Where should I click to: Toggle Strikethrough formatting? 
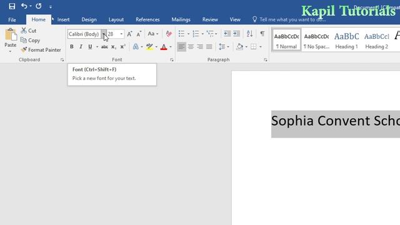104,47
